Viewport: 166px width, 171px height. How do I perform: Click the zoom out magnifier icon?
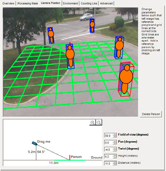99,122
